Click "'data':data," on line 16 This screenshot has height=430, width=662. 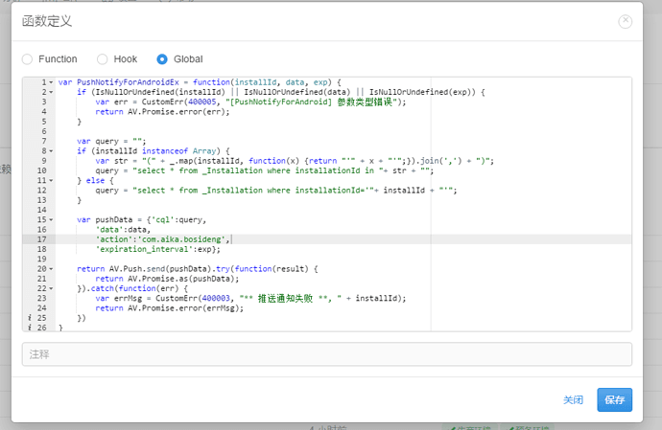point(123,229)
